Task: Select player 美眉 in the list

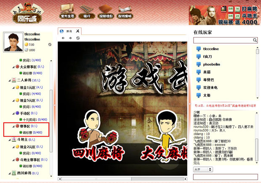Action: (x=207, y=72)
